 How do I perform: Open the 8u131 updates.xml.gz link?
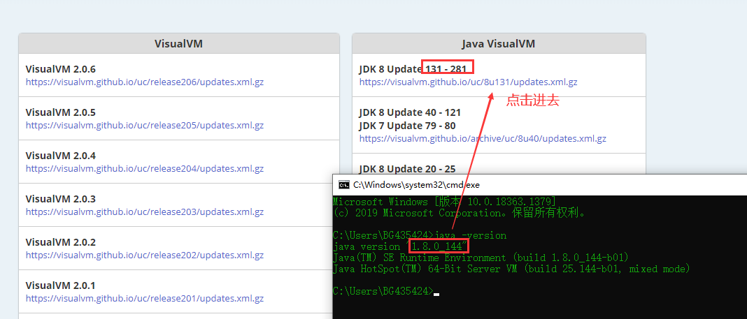(x=469, y=82)
